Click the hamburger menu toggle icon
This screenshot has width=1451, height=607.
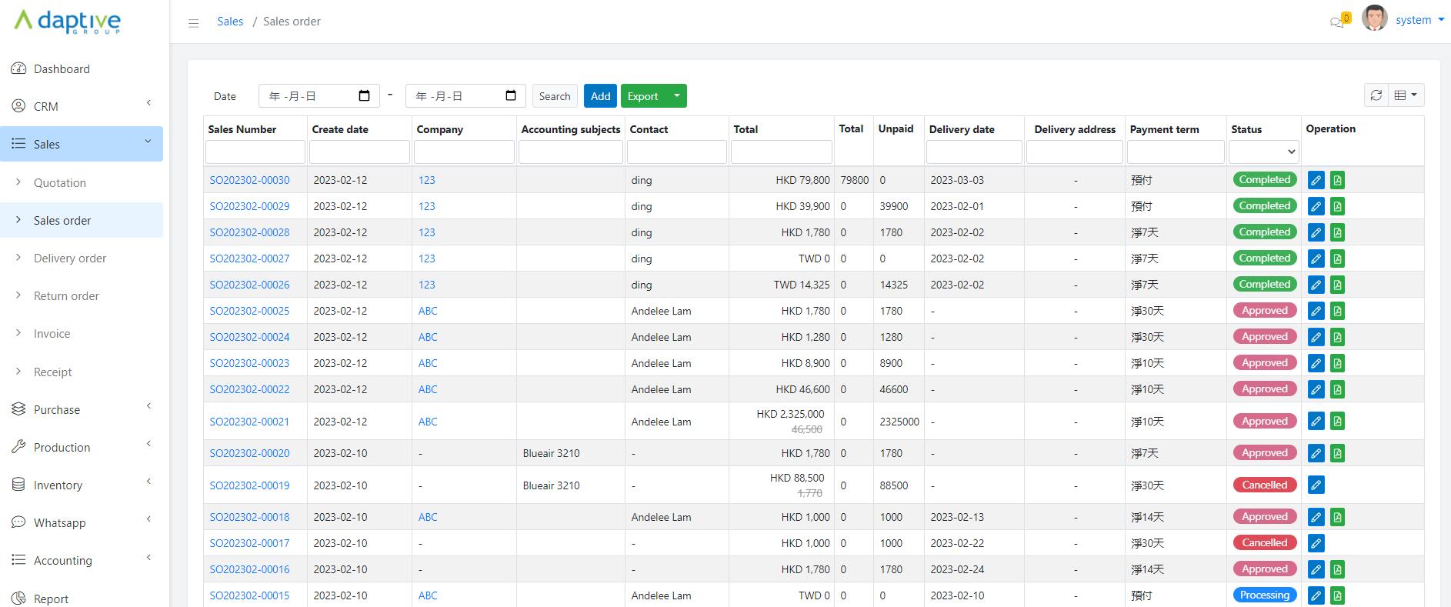coord(193,23)
